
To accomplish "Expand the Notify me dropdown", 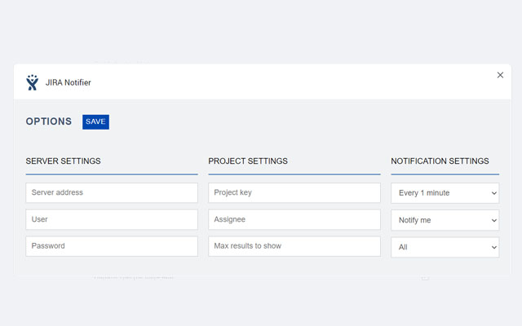I will point(445,220).
